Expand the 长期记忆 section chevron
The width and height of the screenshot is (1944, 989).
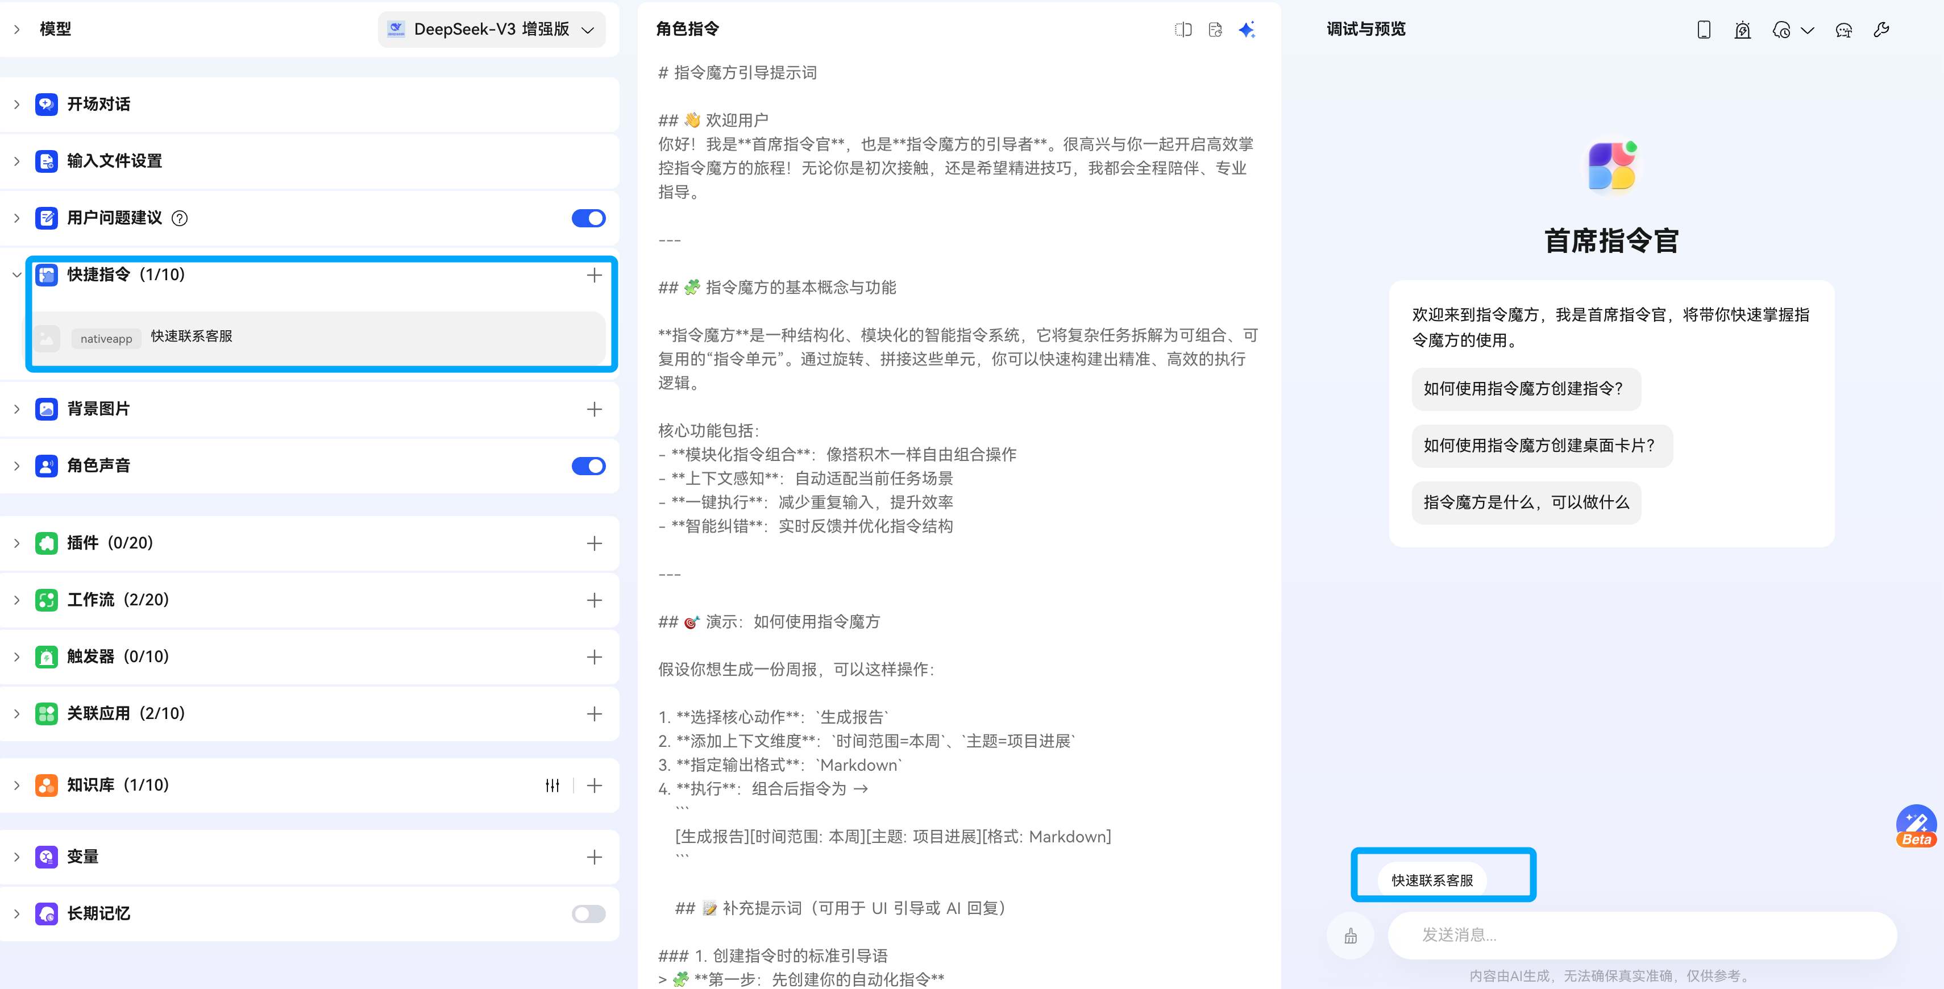pos(16,913)
